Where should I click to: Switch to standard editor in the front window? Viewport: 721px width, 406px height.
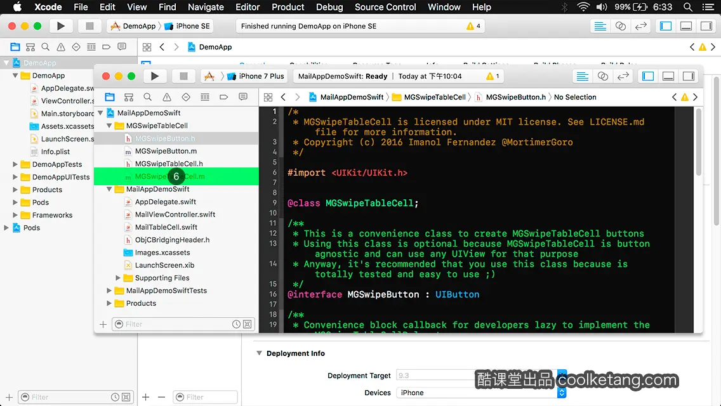[583, 76]
